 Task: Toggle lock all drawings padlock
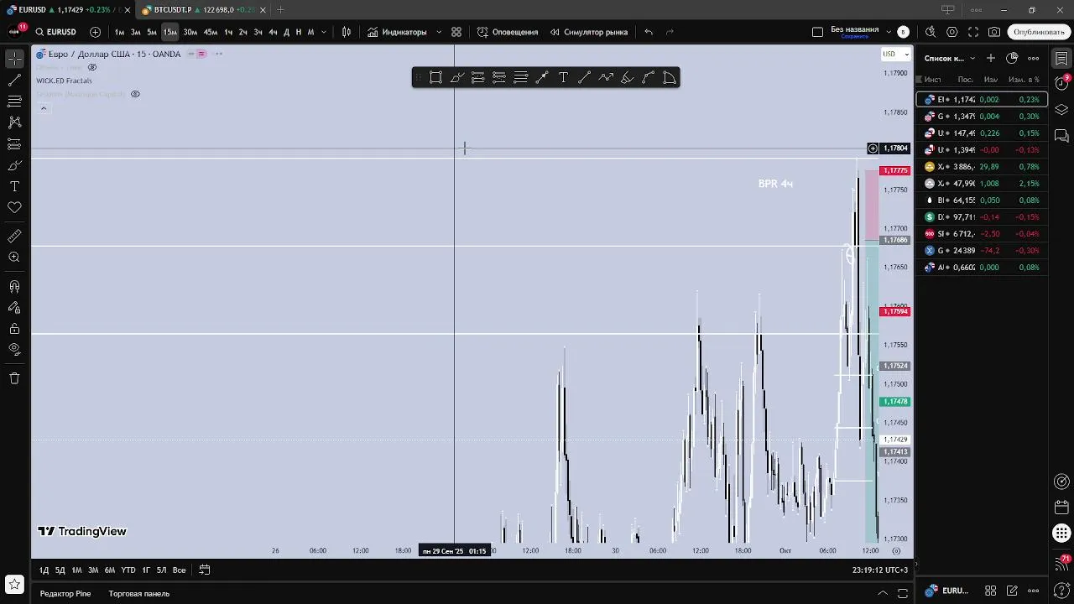(14, 329)
